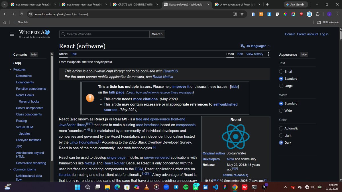This screenshot has height=192, width=342.
Task: Switch to the 'A key advantage of React' tab
Action: (238, 5)
